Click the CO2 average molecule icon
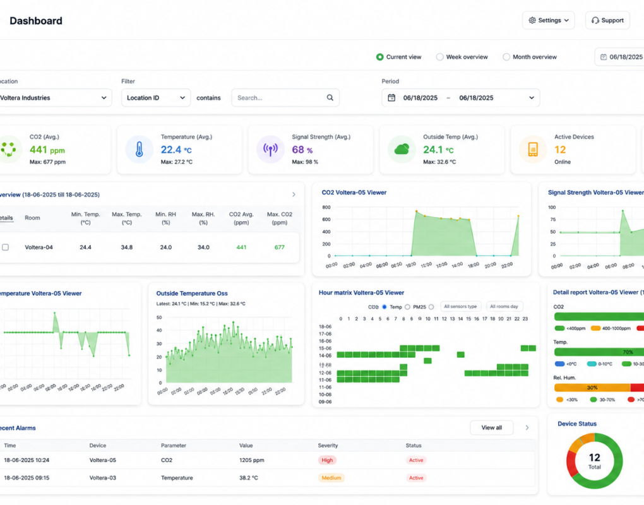 tap(8, 149)
